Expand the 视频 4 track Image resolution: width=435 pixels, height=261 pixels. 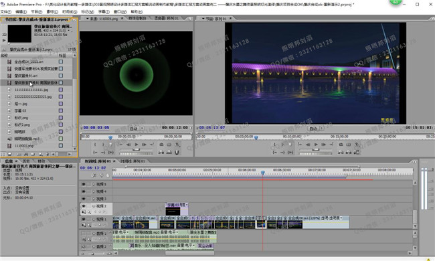94,191
